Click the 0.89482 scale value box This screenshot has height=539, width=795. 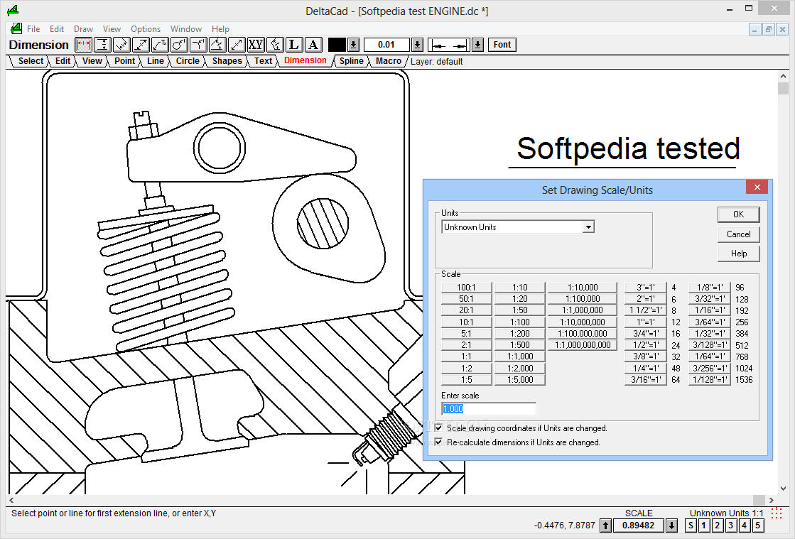coord(638,526)
